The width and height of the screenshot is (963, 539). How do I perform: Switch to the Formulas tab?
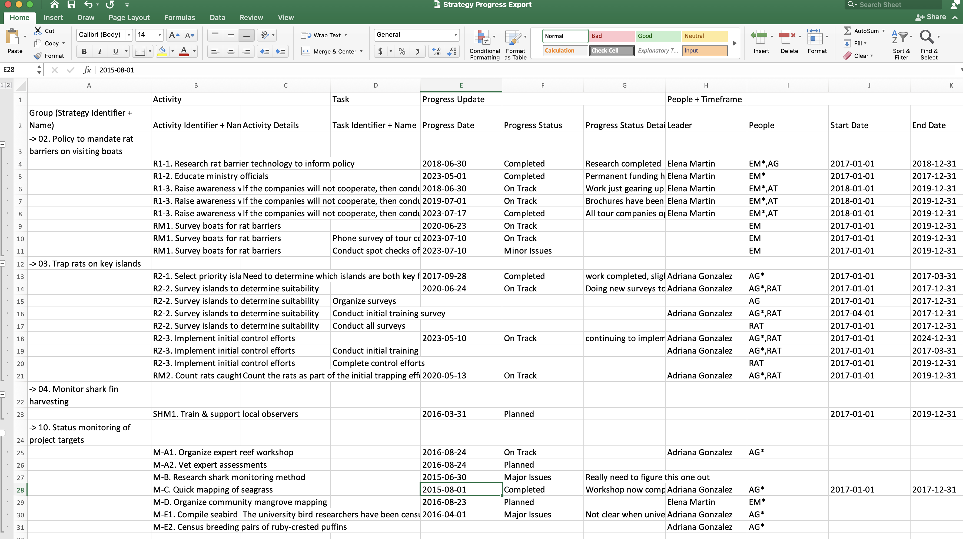(180, 18)
